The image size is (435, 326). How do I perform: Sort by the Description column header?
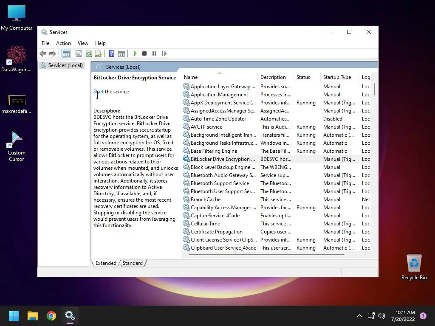[x=276, y=77]
